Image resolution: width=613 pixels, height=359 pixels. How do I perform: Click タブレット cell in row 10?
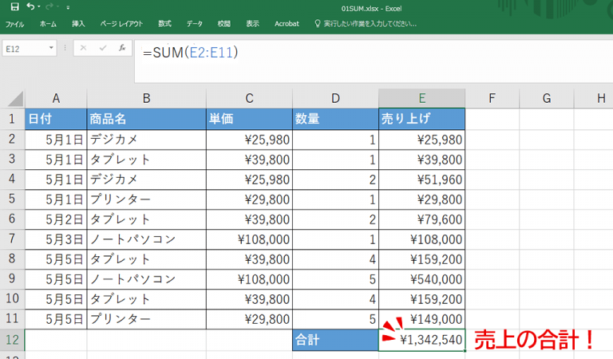click(x=147, y=299)
